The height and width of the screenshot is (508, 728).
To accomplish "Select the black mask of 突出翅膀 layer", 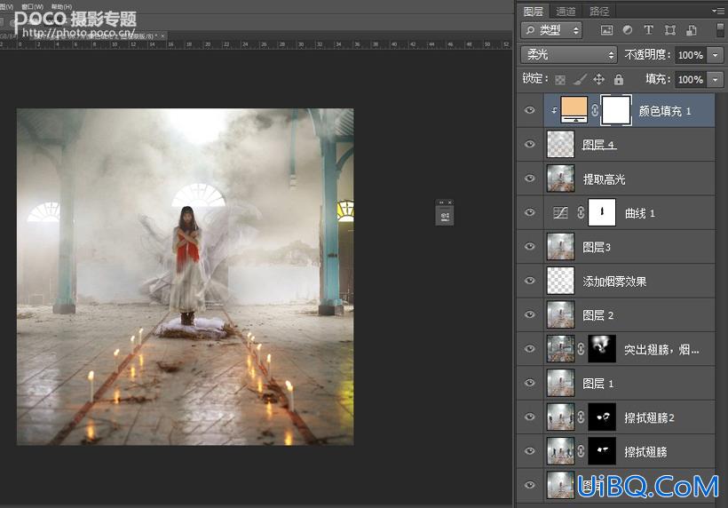I will coord(602,349).
